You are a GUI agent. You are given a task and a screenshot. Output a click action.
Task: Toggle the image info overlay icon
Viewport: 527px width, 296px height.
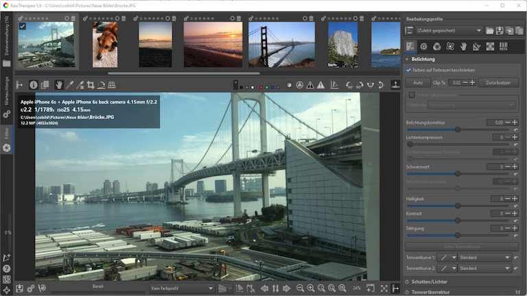click(x=33, y=85)
